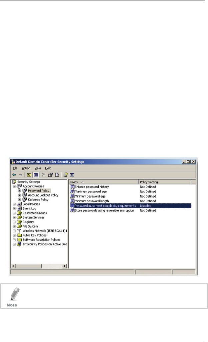Click the Back arrow toolbar icon
Viewport: 208px width, 342px height.
[14, 175]
